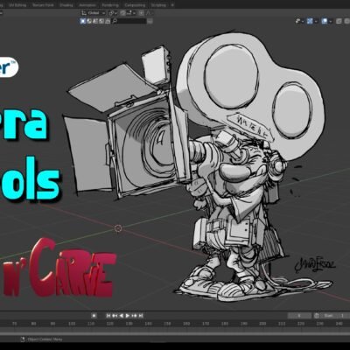The image size is (350, 350).
Task: Click the timeline horizontal scrollbar
Action: (x=175, y=332)
